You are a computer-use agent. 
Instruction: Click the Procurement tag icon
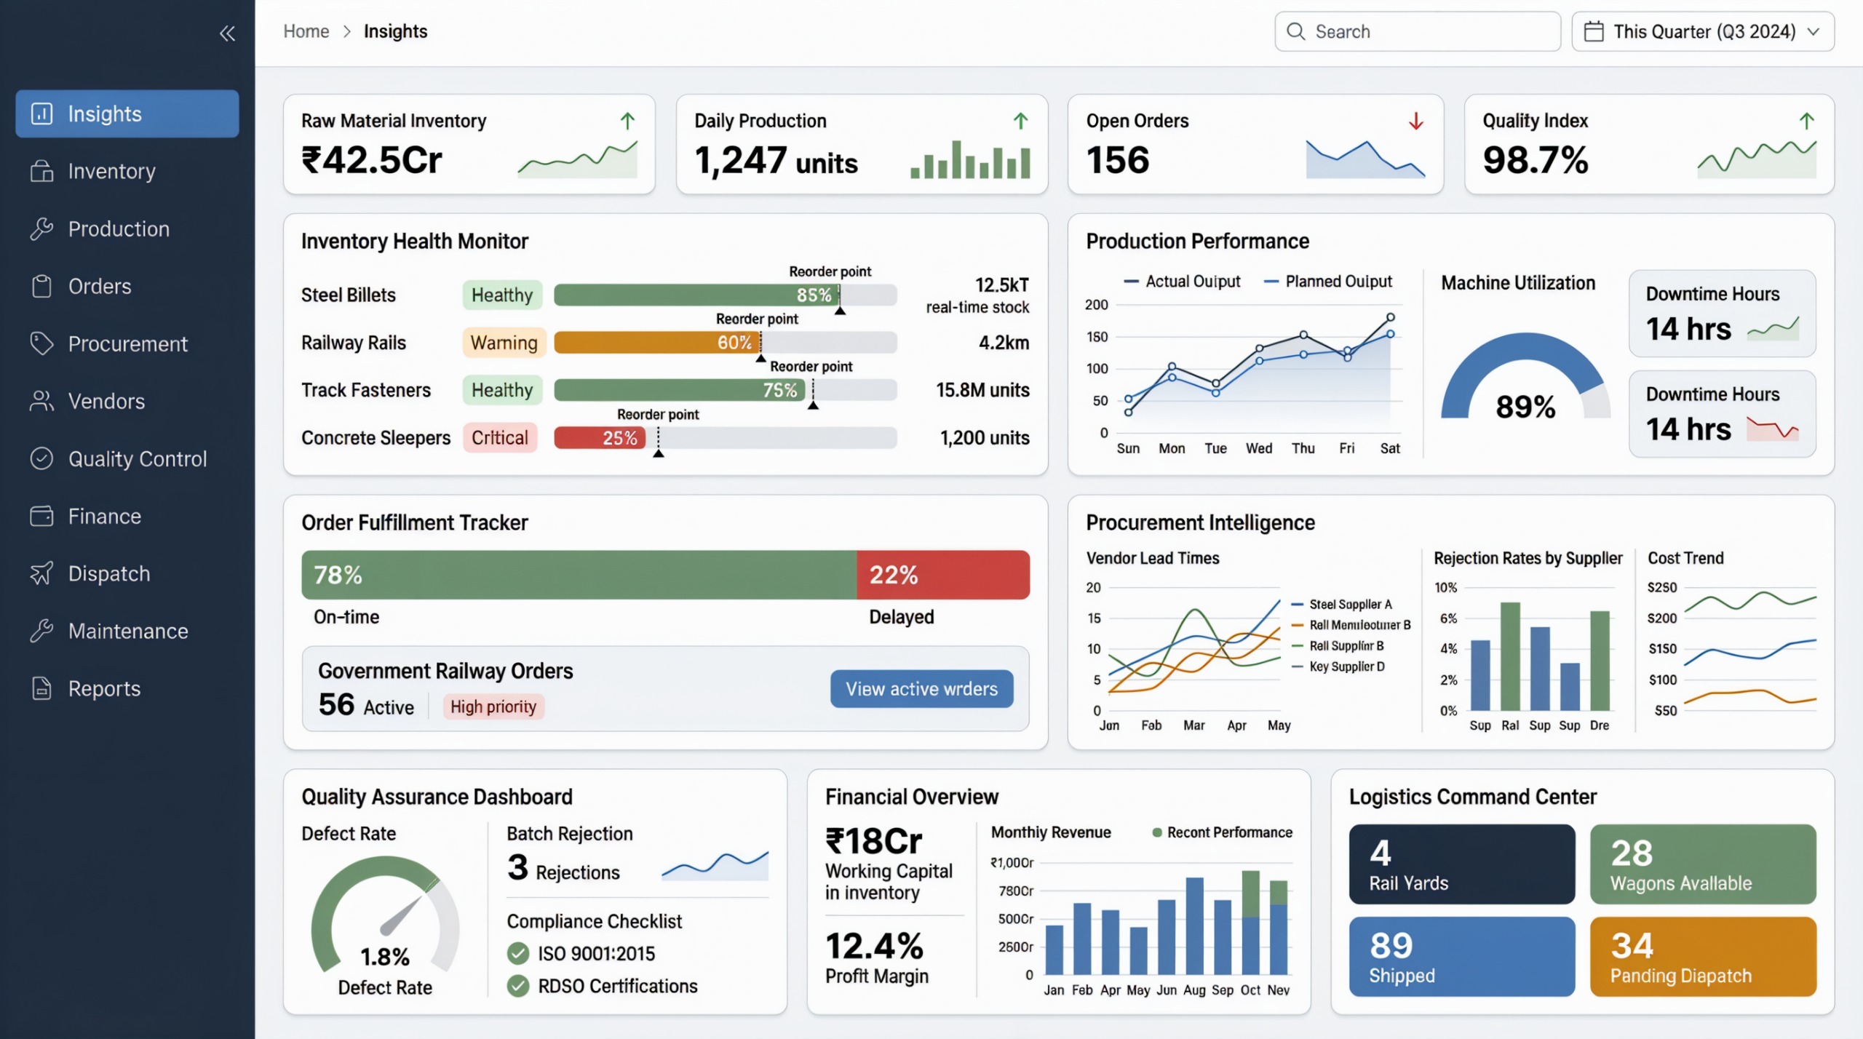click(41, 343)
